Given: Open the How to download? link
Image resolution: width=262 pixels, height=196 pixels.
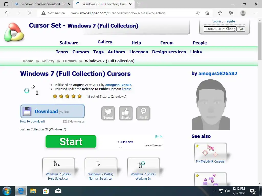Looking at the screenshot, I should coord(32,121).
